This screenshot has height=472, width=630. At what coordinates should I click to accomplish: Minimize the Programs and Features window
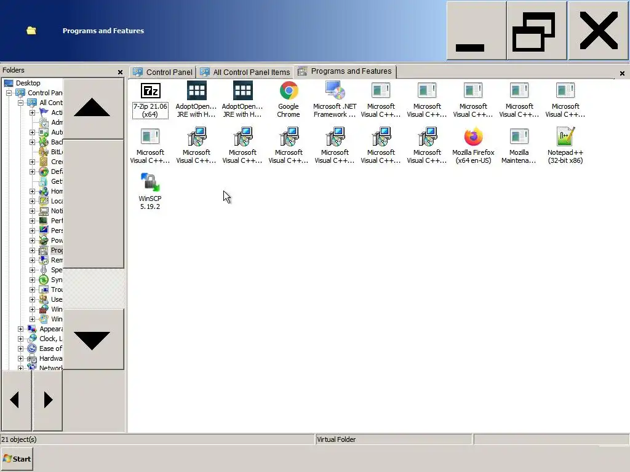pyautogui.click(x=476, y=31)
